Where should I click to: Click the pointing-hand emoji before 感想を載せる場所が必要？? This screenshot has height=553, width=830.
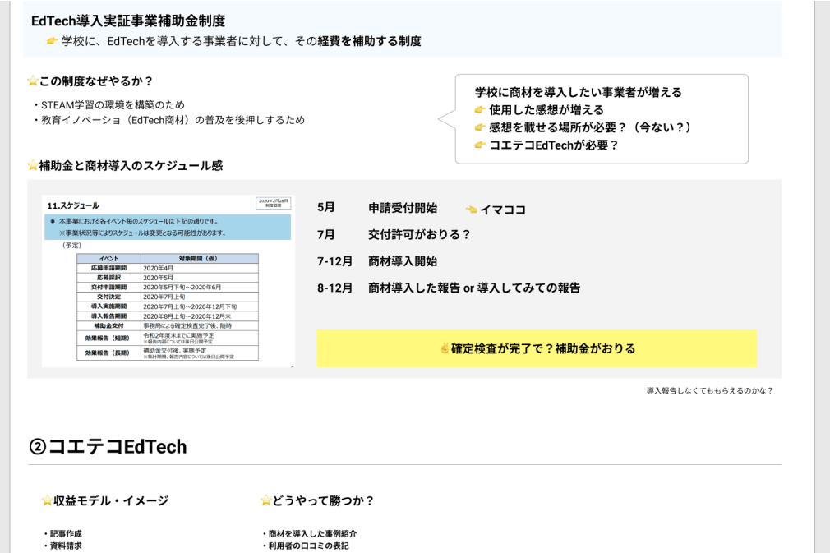pyautogui.click(x=481, y=127)
